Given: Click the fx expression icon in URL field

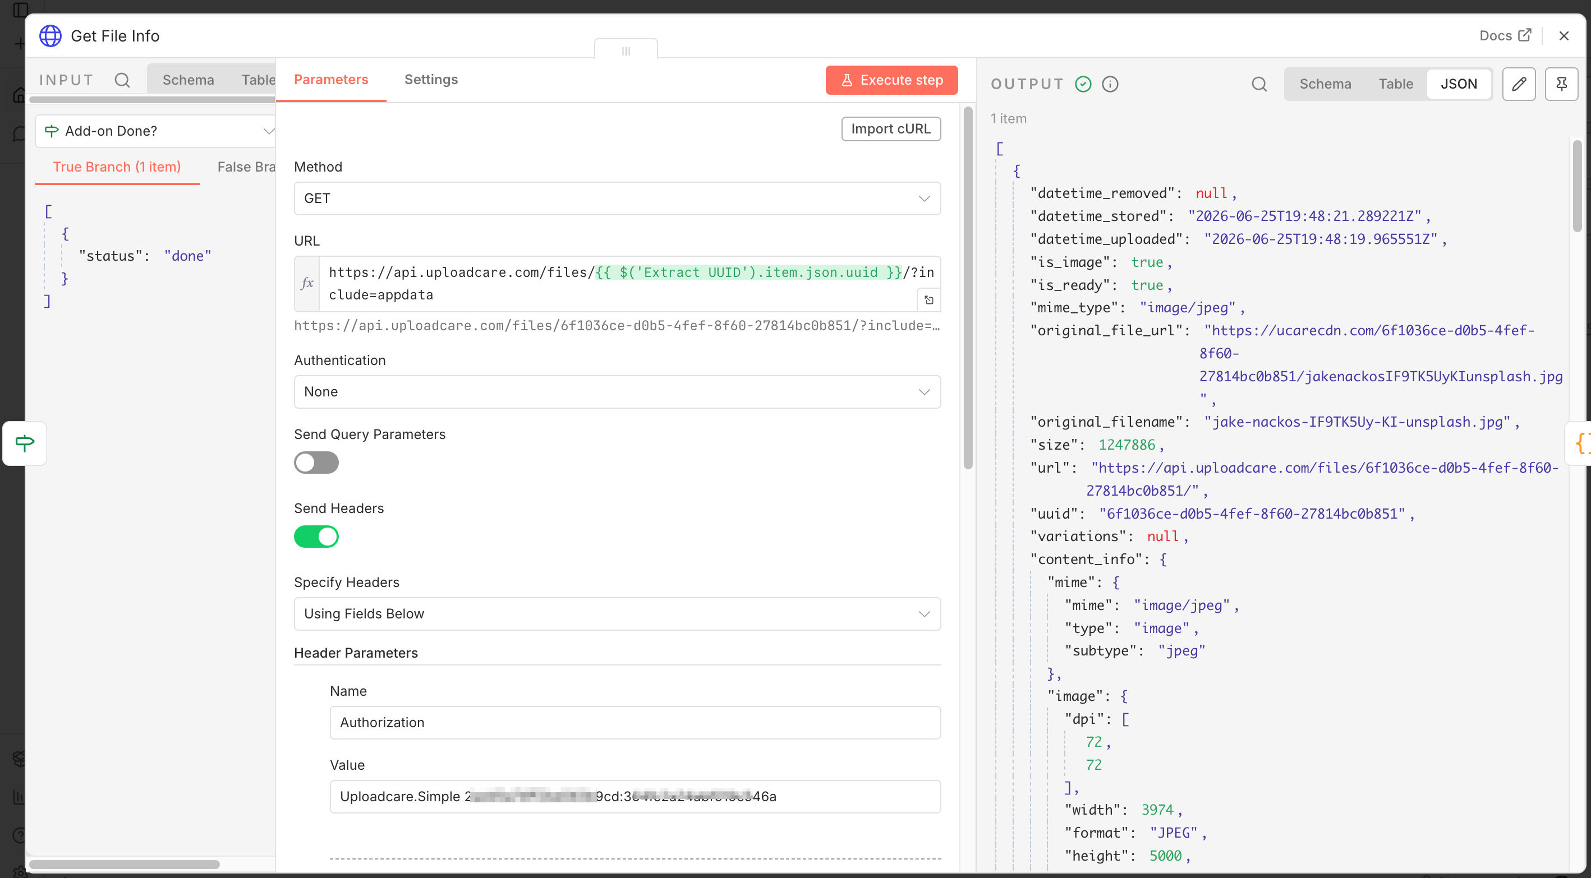Looking at the screenshot, I should point(307,283).
